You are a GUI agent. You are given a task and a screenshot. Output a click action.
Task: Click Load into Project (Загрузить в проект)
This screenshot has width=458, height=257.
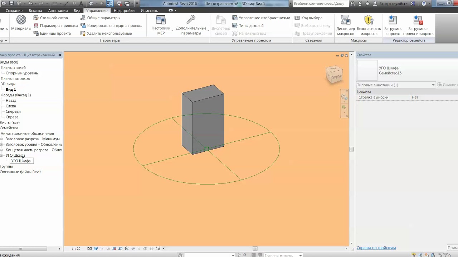pos(393,25)
